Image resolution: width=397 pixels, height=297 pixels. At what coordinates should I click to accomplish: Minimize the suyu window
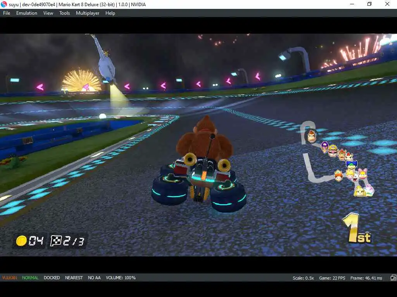coord(352,4)
